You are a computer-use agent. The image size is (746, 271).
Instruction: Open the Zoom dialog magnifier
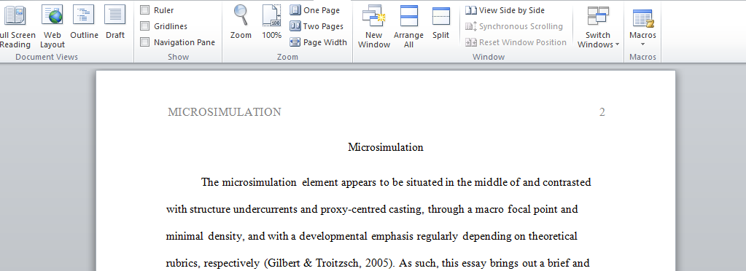pyautogui.click(x=241, y=23)
